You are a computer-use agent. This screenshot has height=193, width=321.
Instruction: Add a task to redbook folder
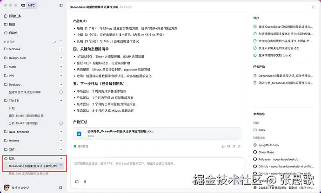[61, 49]
